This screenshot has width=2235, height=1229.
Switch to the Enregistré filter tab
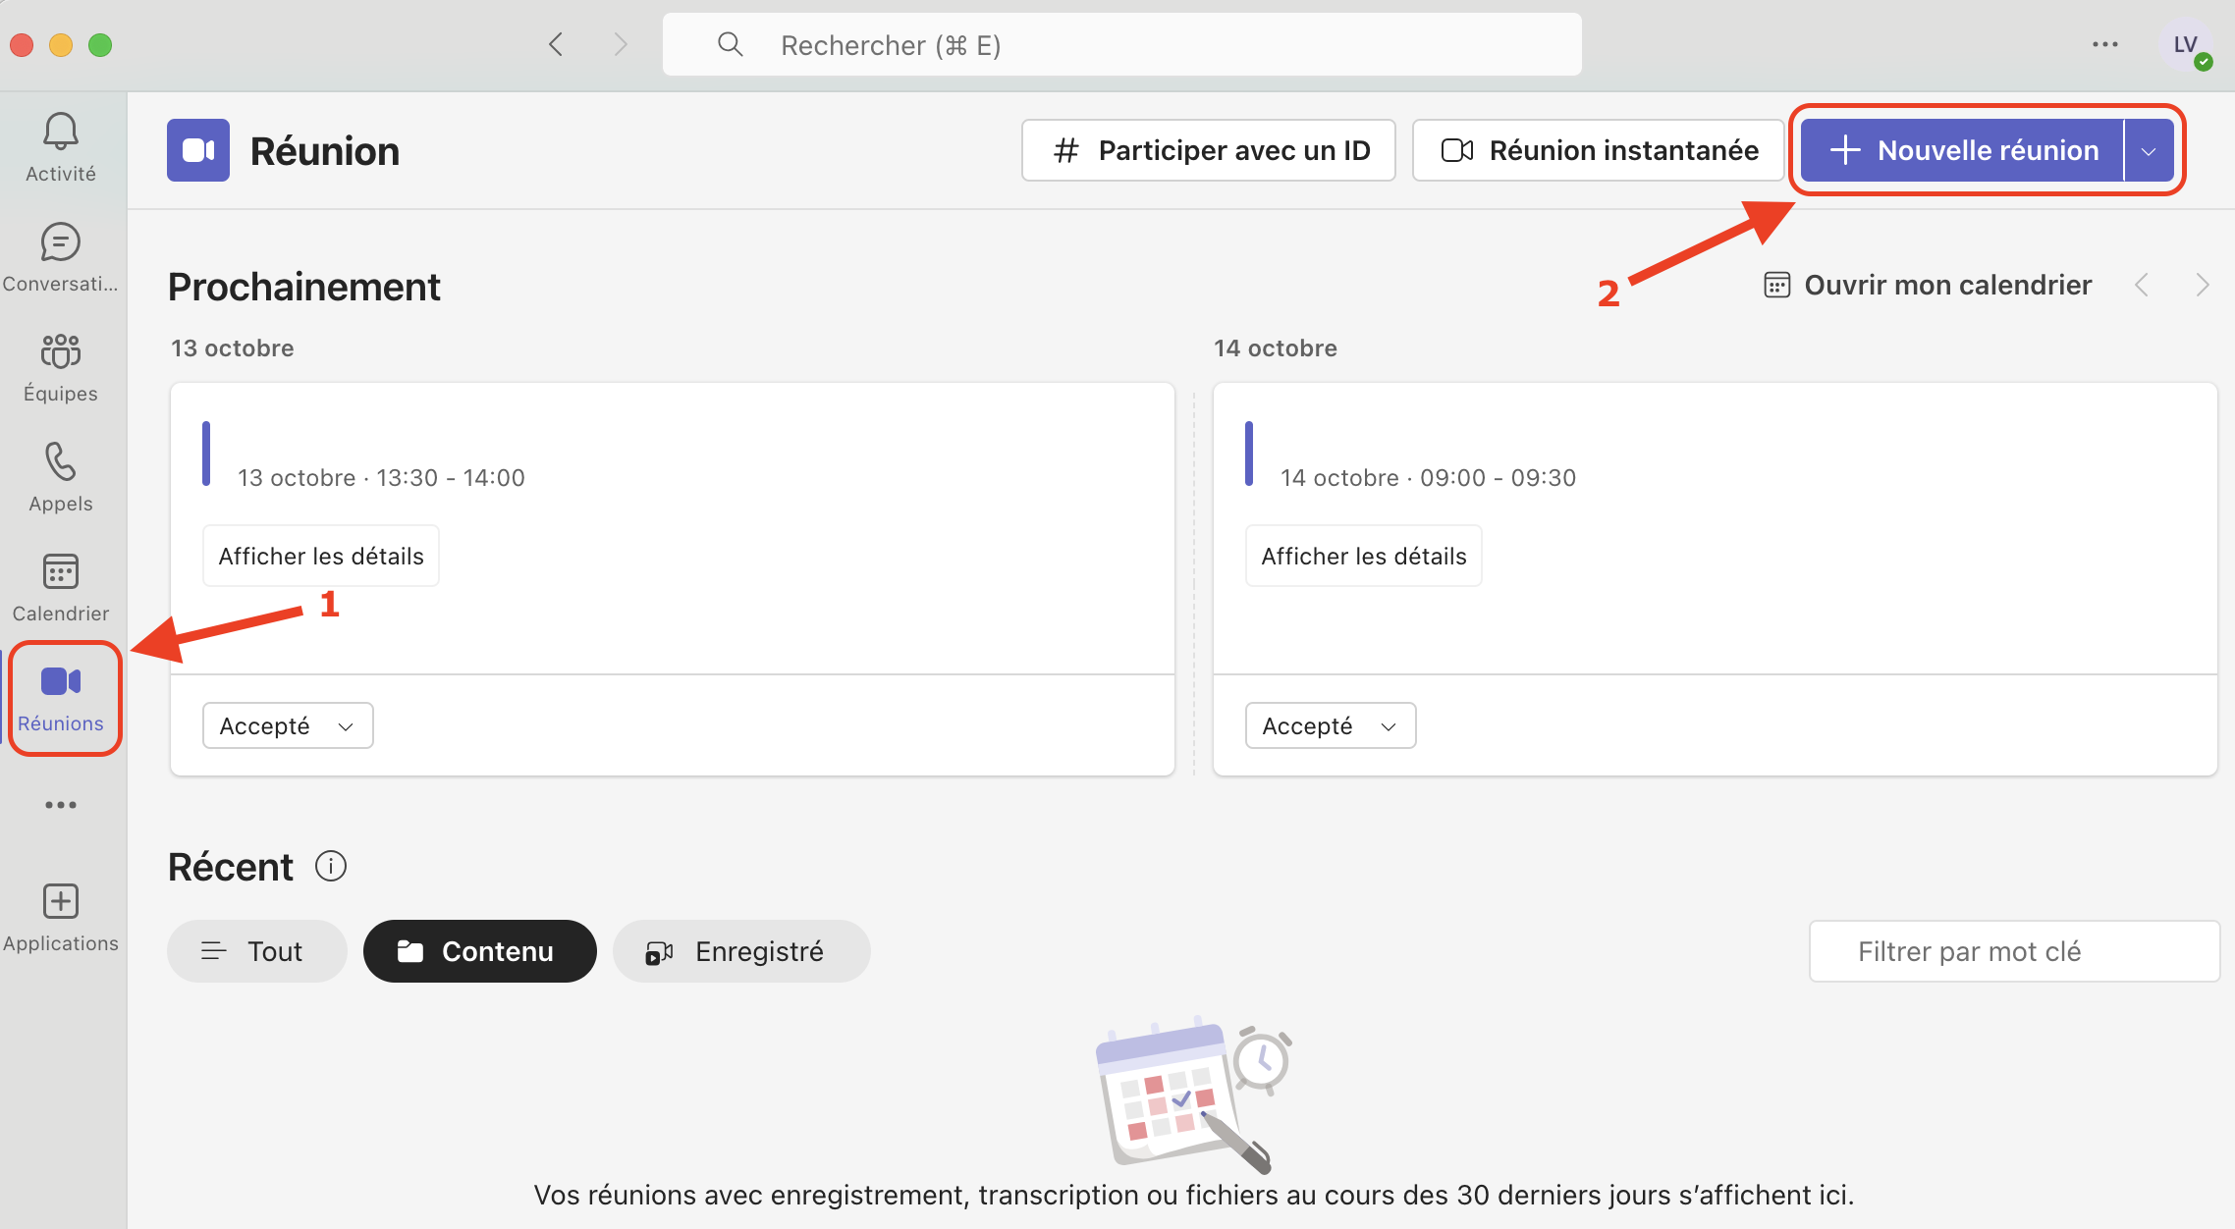point(741,951)
